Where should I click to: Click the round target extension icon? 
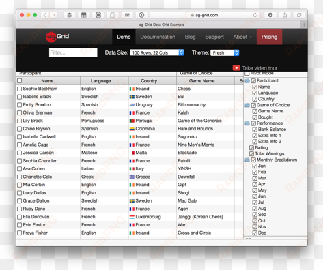[x=98, y=15]
